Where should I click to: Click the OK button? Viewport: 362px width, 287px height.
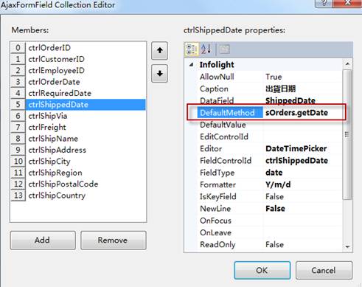click(x=262, y=270)
